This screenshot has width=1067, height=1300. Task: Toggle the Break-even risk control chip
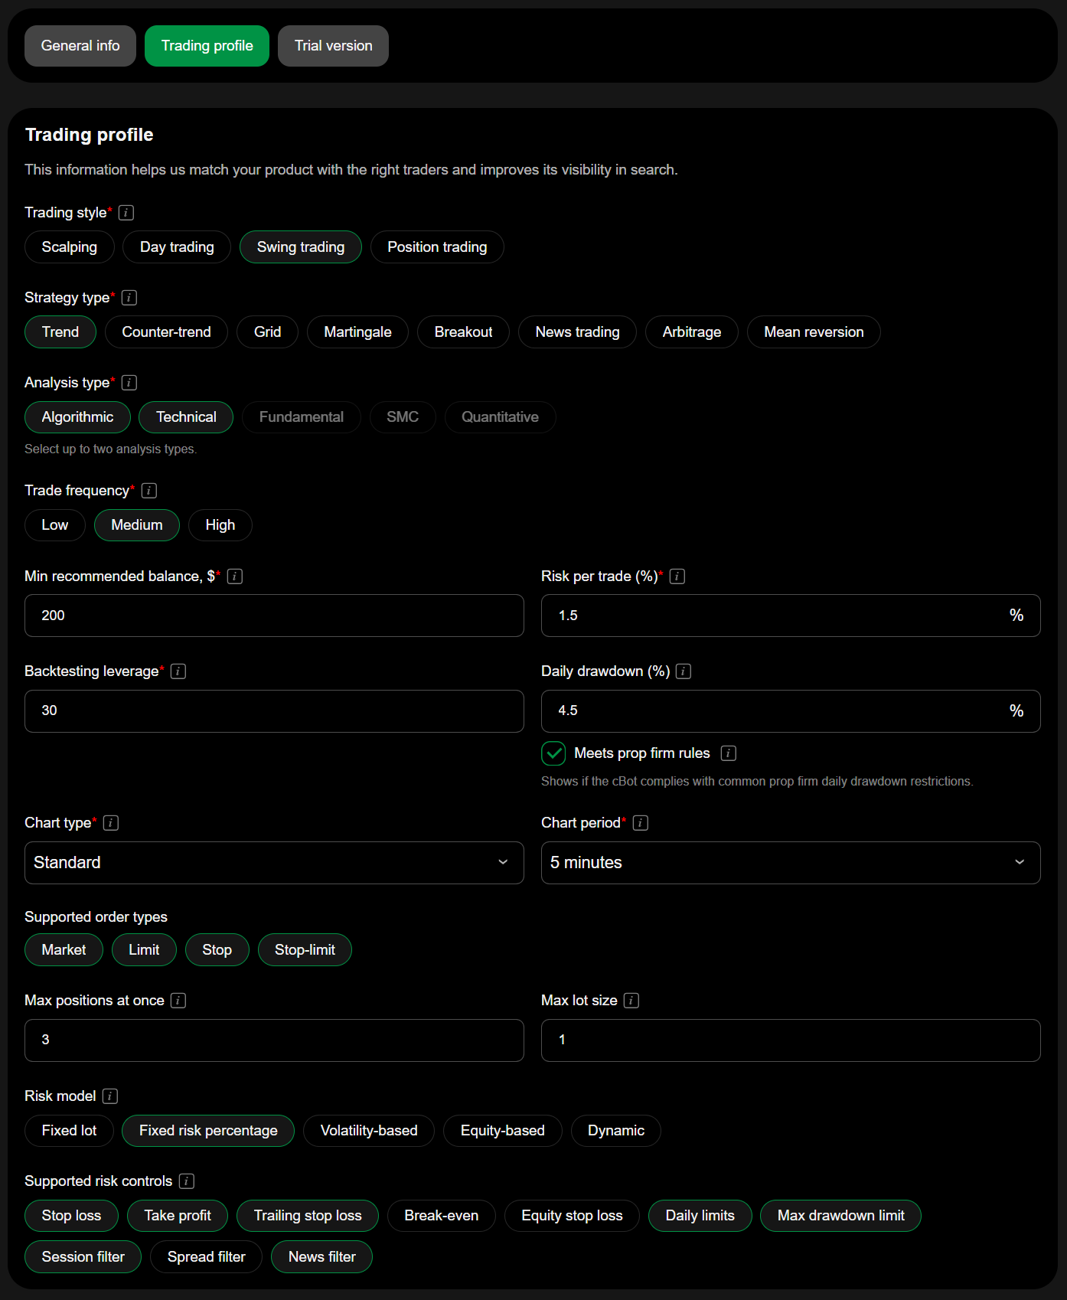coord(441,1216)
